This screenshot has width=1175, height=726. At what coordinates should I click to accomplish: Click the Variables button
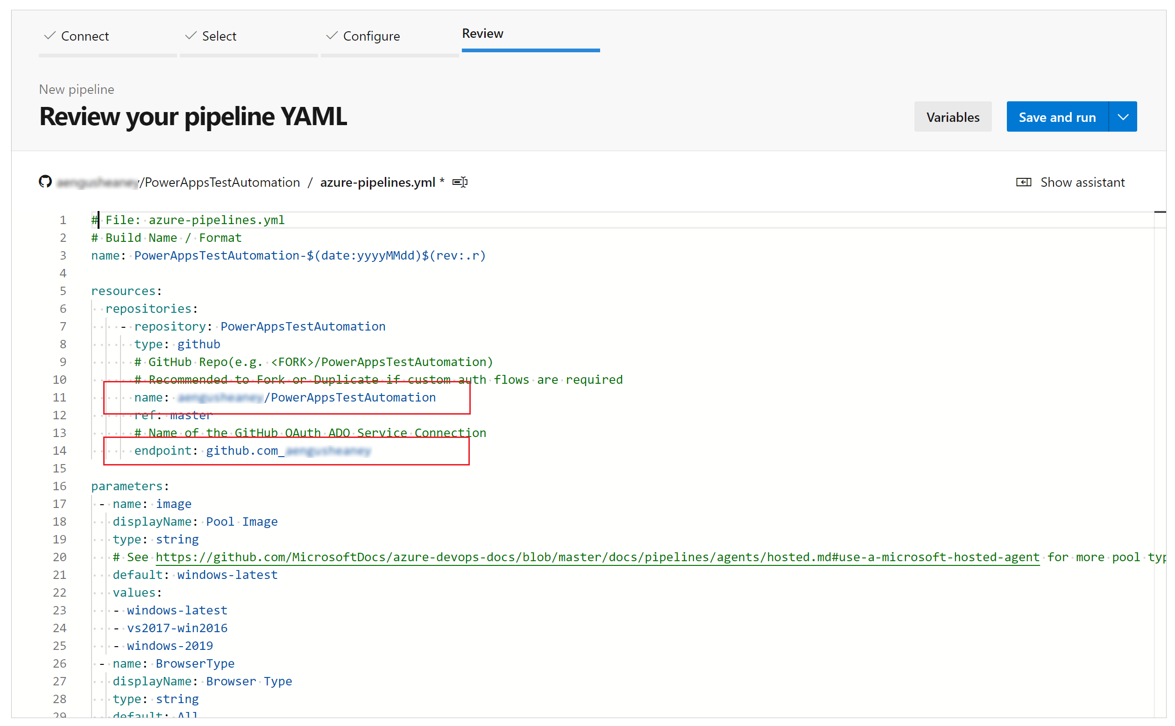[x=953, y=117]
